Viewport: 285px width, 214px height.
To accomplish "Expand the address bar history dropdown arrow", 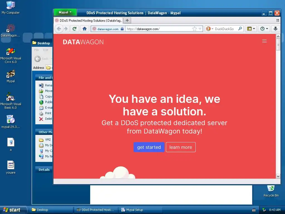I will pyautogui.click(x=200, y=29).
